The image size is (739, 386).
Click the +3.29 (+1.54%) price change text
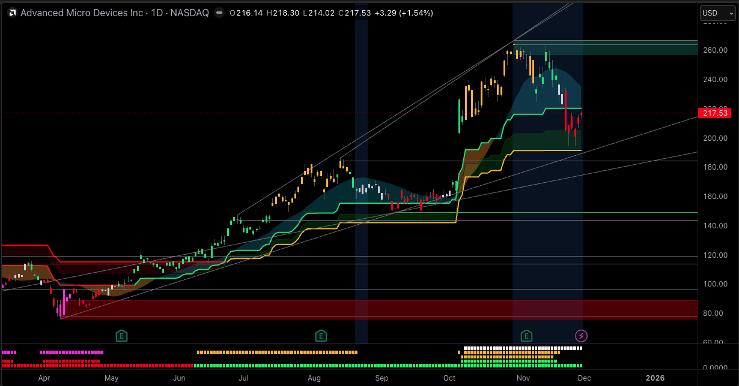403,13
